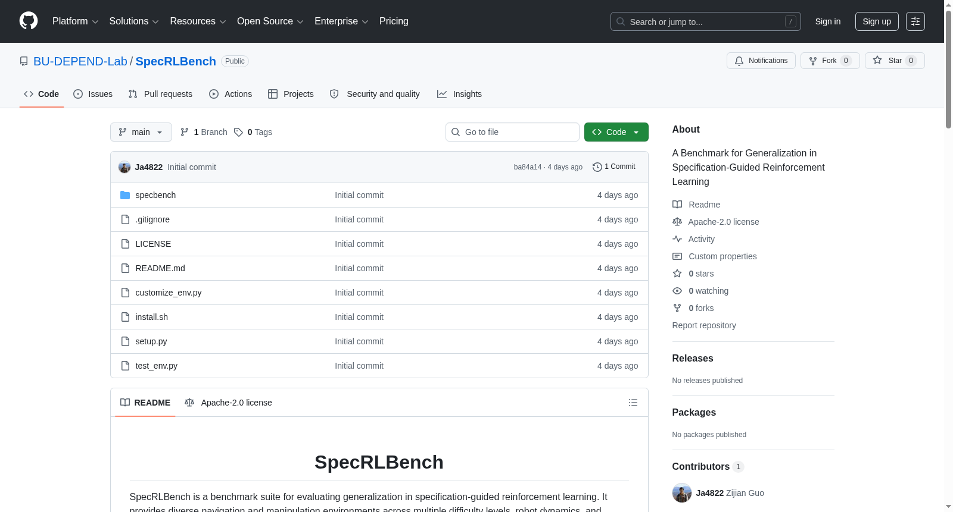The width and height of the screenshot is (953, 512).
Task: Open the header appearance settings icon button
Action: (915, 21)
